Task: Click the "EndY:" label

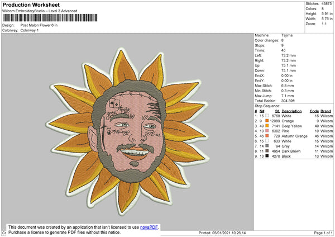Action: (260, 80)
